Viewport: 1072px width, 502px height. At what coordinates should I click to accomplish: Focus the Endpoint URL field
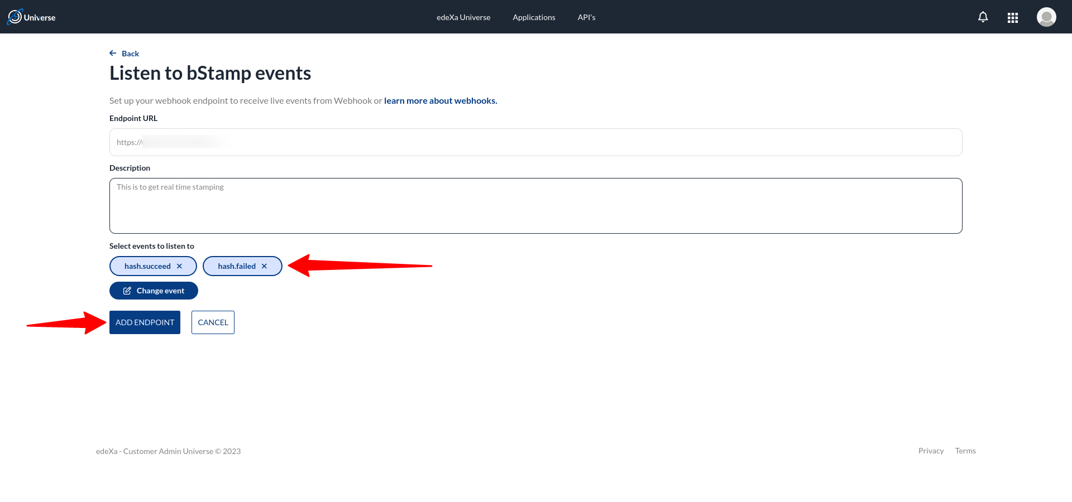pos(535,142)
